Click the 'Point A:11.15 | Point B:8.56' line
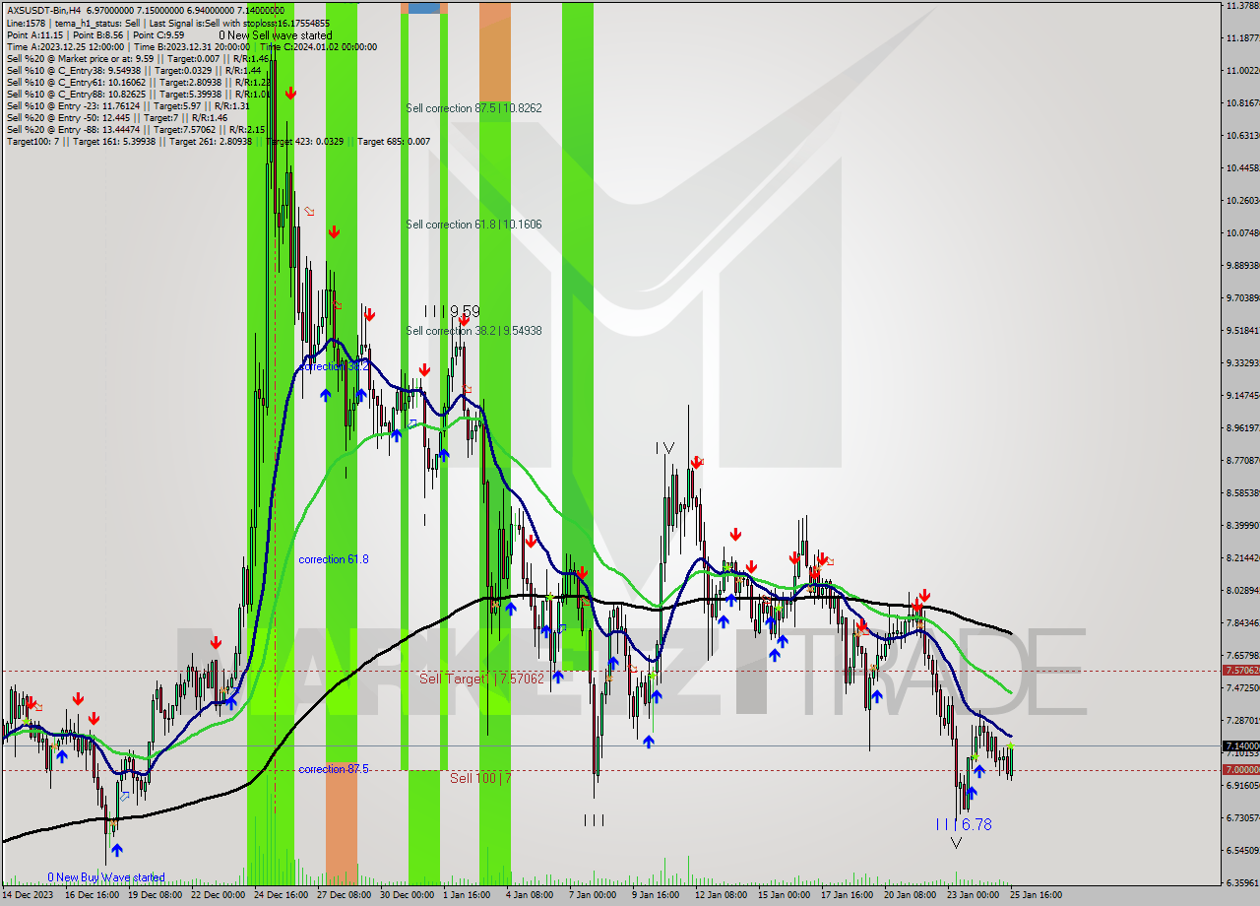Screen dimensions: 1260x906 click(94, 34)
